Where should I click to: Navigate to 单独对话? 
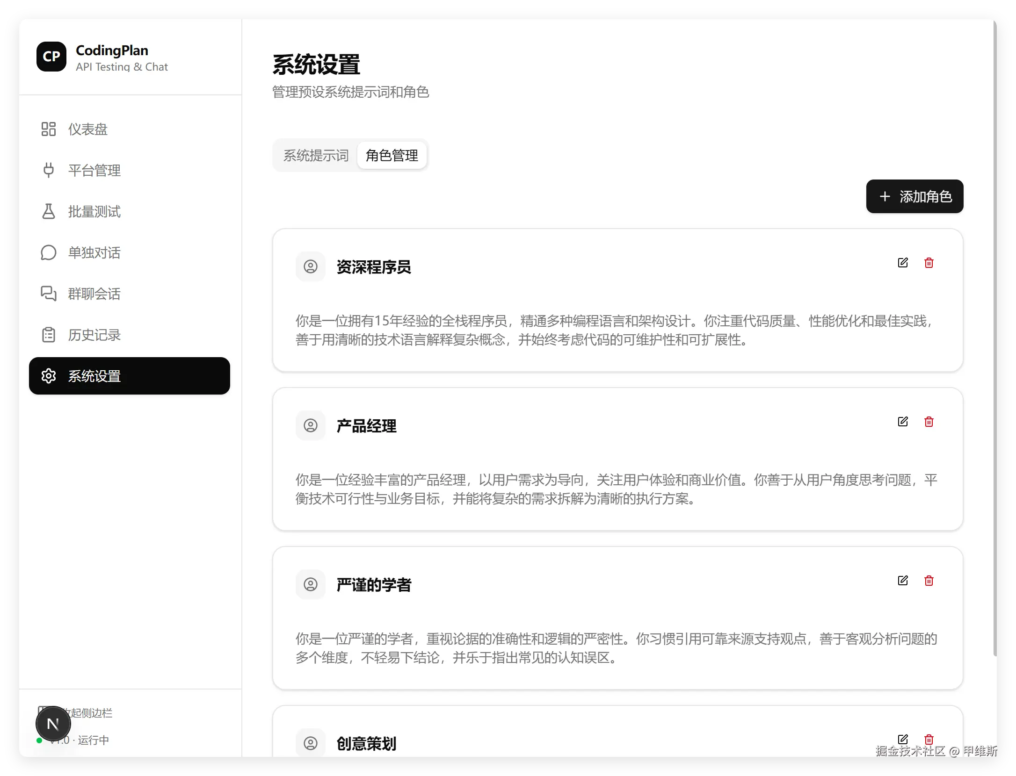tap(94, 252)
